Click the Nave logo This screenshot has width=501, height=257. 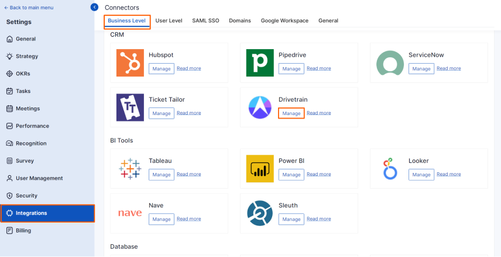pos(130,213)
